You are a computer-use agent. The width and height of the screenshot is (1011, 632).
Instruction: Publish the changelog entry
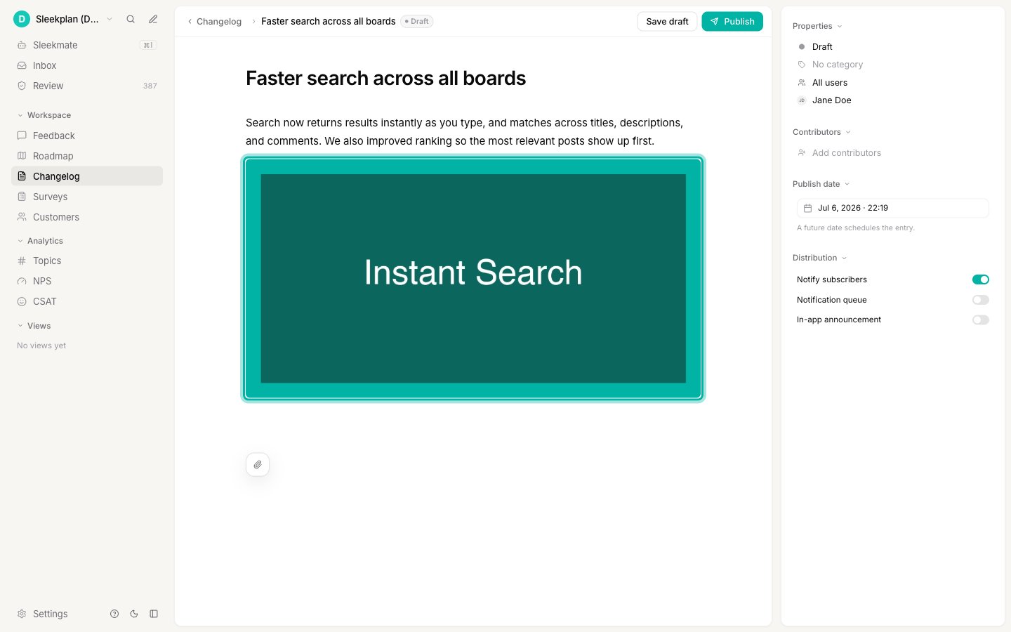click(x=732, y=22)
